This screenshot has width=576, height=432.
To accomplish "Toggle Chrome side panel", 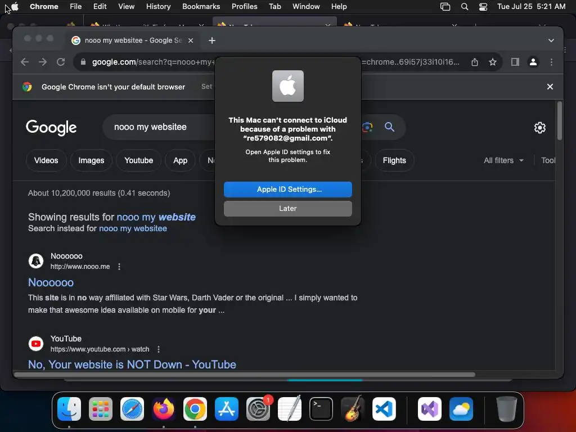I will pyautogui.click(x=515, y=62).
